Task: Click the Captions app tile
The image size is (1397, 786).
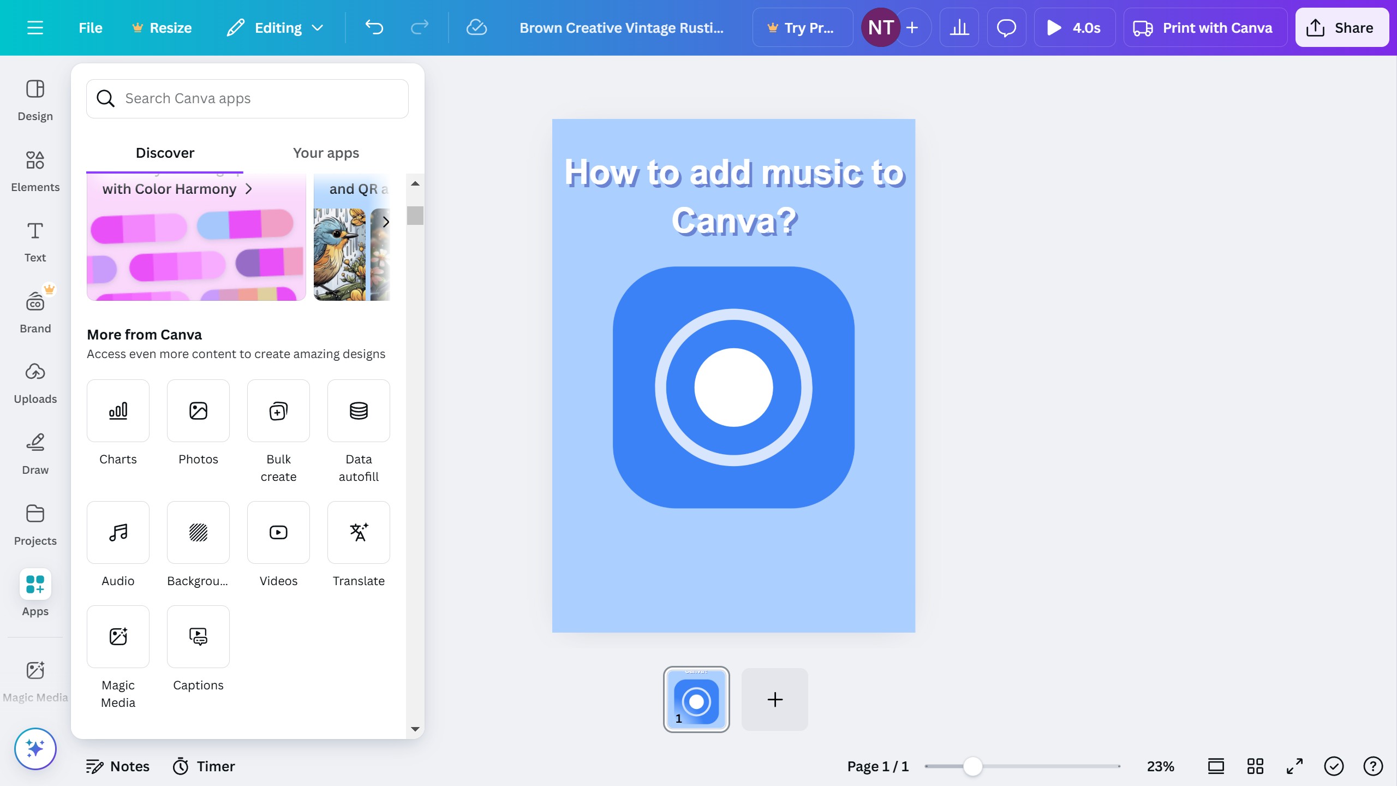Action: click(x=198, y=636)
